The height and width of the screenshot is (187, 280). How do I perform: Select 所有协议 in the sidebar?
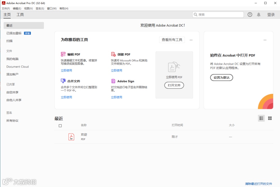click(12, 121)
